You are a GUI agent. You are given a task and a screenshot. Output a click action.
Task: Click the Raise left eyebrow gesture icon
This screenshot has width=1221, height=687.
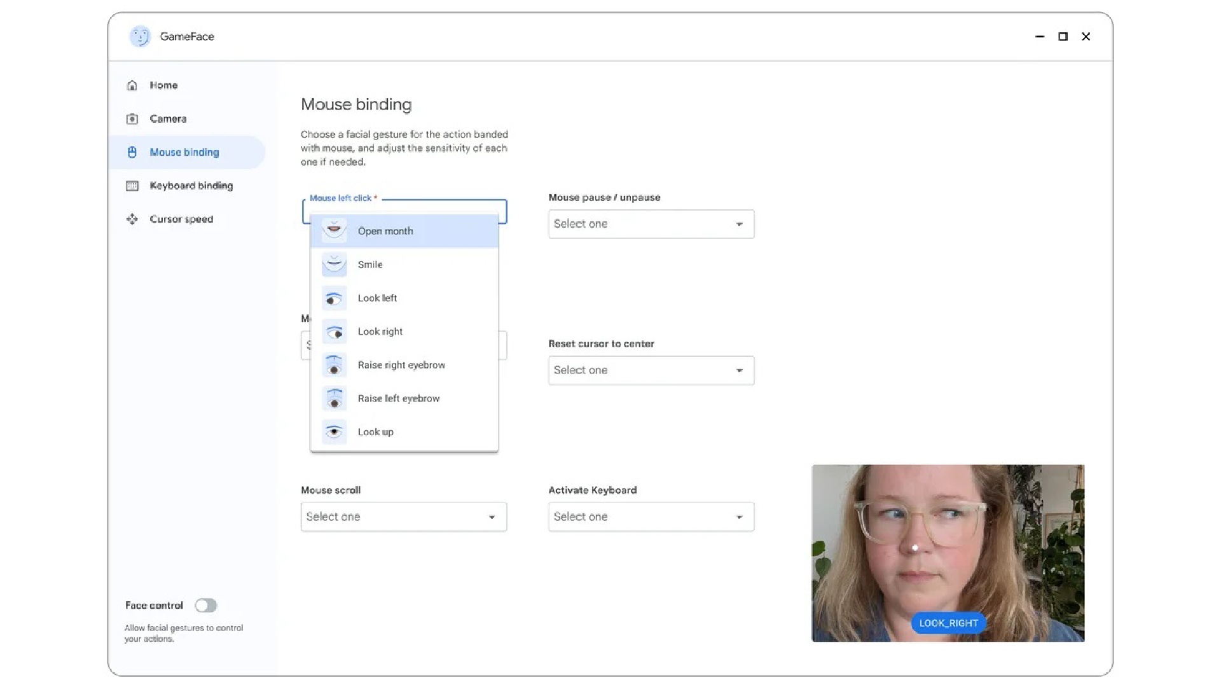333,398
